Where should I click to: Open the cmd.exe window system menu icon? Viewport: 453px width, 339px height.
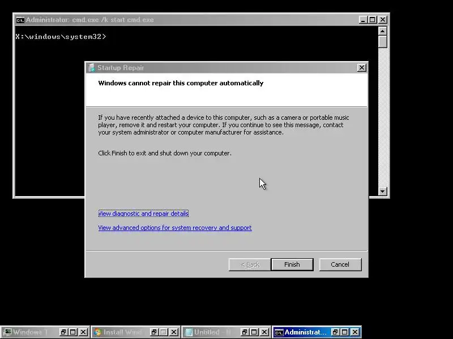20,20
